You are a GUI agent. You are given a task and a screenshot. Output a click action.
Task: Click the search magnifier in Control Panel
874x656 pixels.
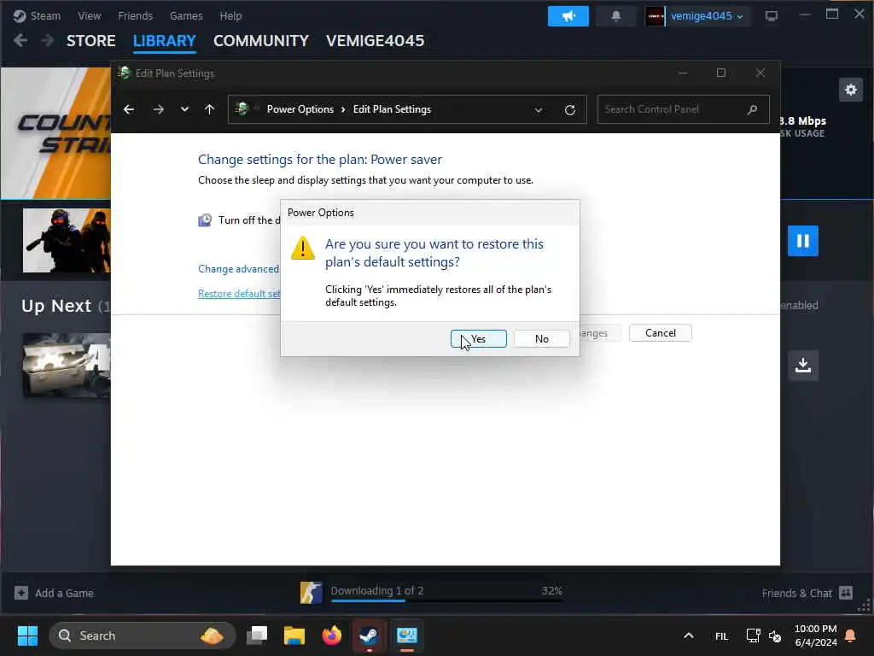[753, 109]
